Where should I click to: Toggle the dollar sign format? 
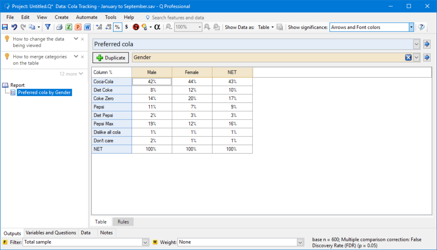click(126, 27)
